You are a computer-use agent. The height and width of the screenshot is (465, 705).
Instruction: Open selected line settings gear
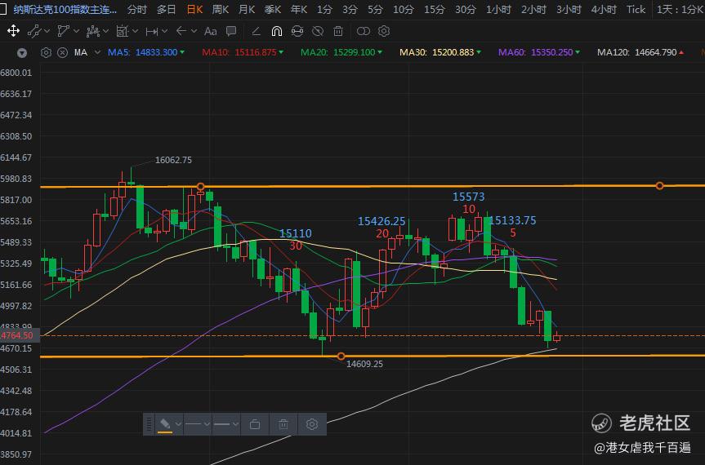312,423
